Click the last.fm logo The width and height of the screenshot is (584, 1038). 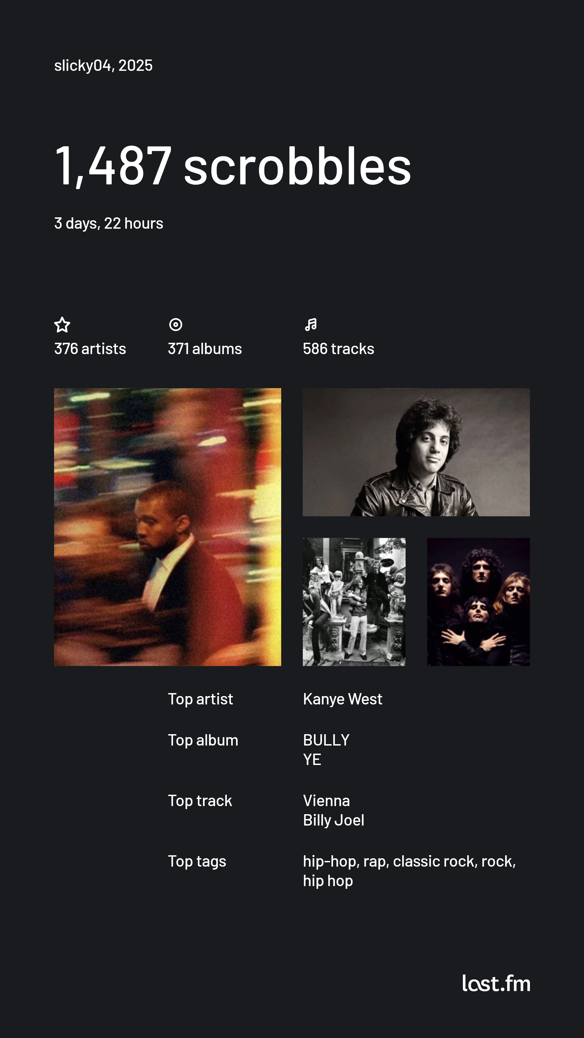[496, 983]
